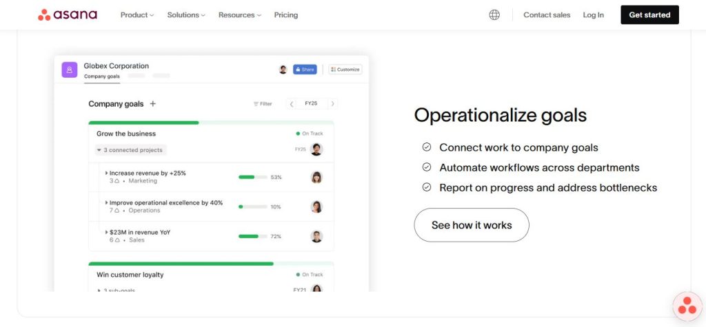This screenshot has height=327, width=706.
Task: Click the purple Globex Corporation goals icon
Action: [69, 70]
